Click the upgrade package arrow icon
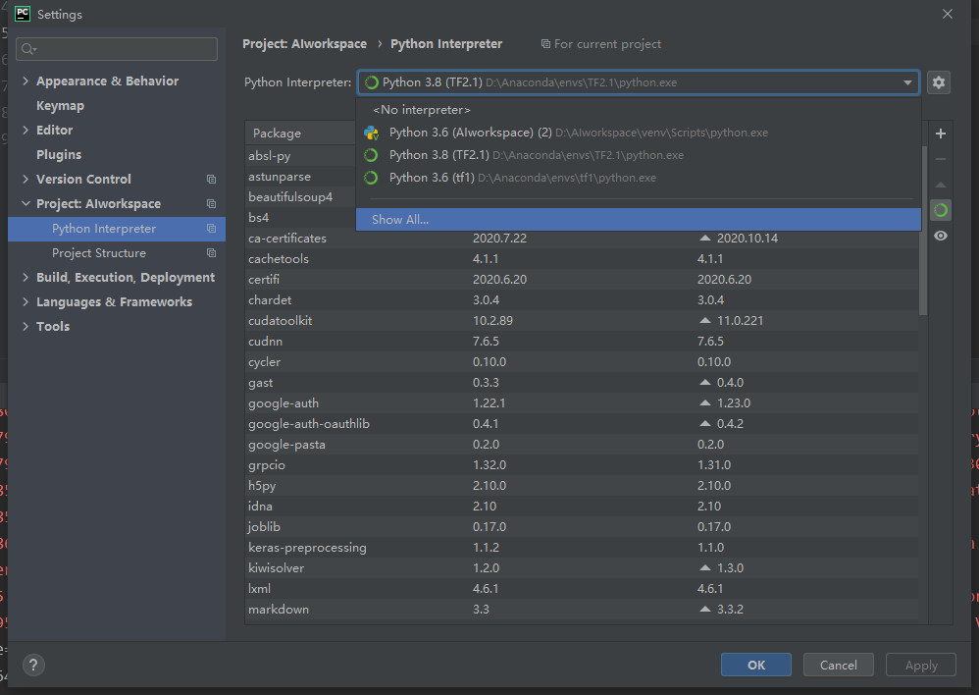The width and height of the screenshot is (979, 695). point(941,185)
